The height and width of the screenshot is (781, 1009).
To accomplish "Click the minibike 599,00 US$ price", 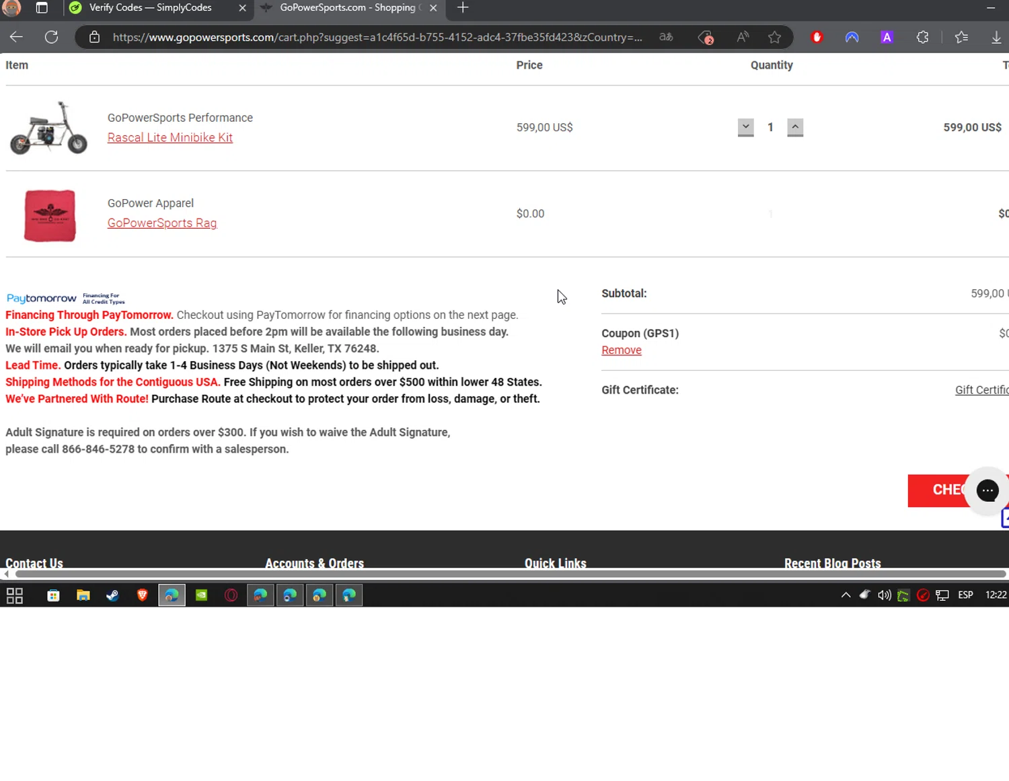I will 545,127.
